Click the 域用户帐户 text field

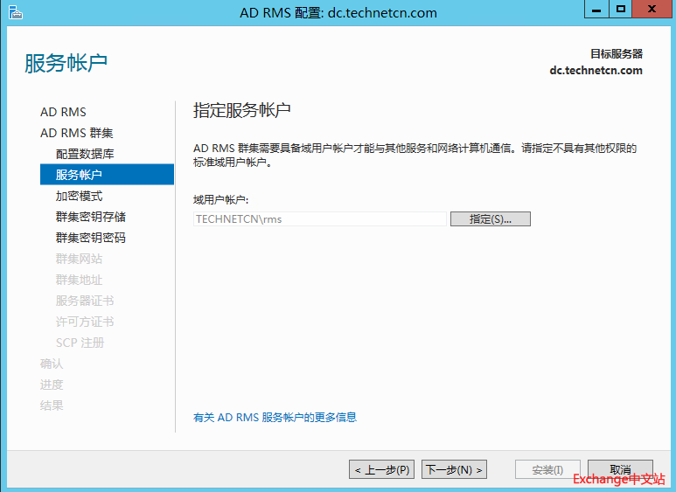pos(319,219)
